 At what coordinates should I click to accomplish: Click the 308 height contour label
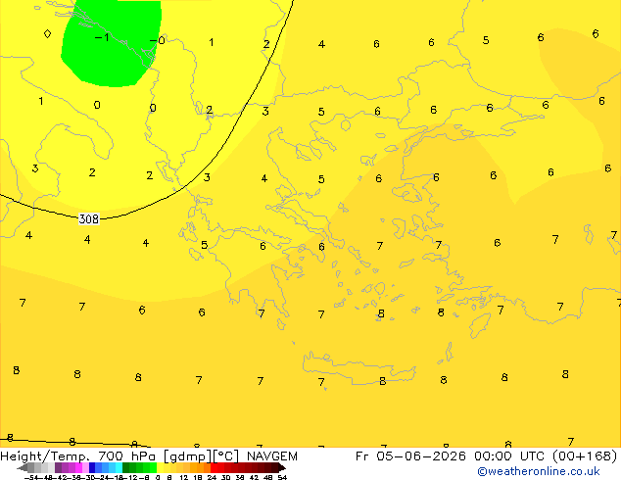89,218
